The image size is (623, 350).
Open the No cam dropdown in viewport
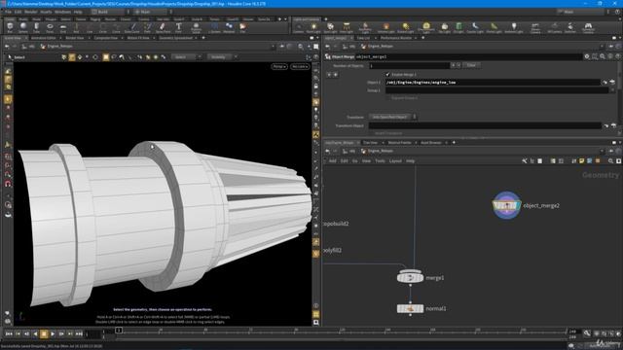[300, 67]
